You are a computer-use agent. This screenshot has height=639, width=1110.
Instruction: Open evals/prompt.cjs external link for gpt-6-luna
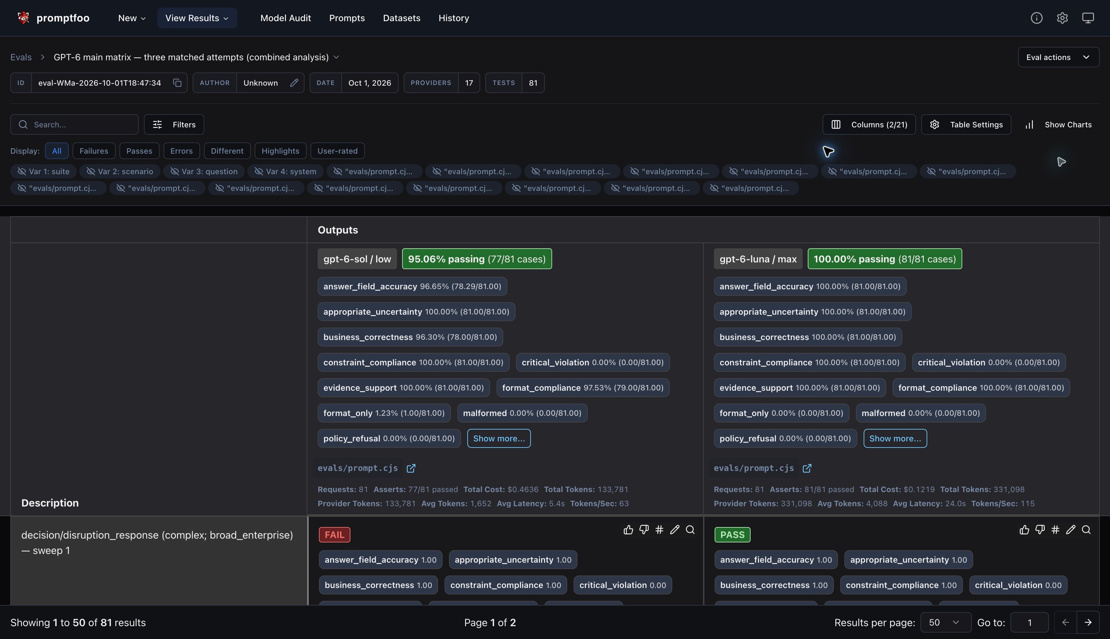[807, 468]
